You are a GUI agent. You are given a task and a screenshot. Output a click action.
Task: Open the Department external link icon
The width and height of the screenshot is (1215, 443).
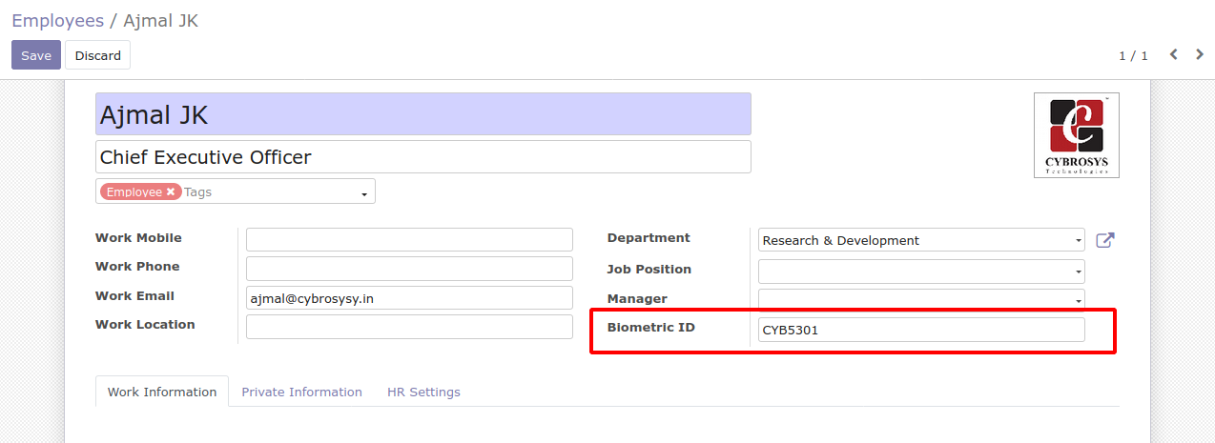[x=1104, y=240]
